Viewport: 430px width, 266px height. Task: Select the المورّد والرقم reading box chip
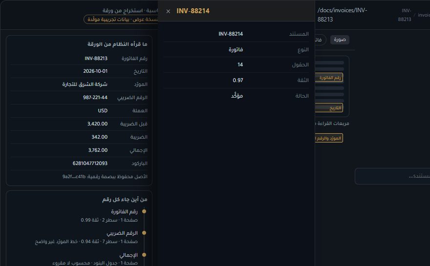tap(329, 138)
